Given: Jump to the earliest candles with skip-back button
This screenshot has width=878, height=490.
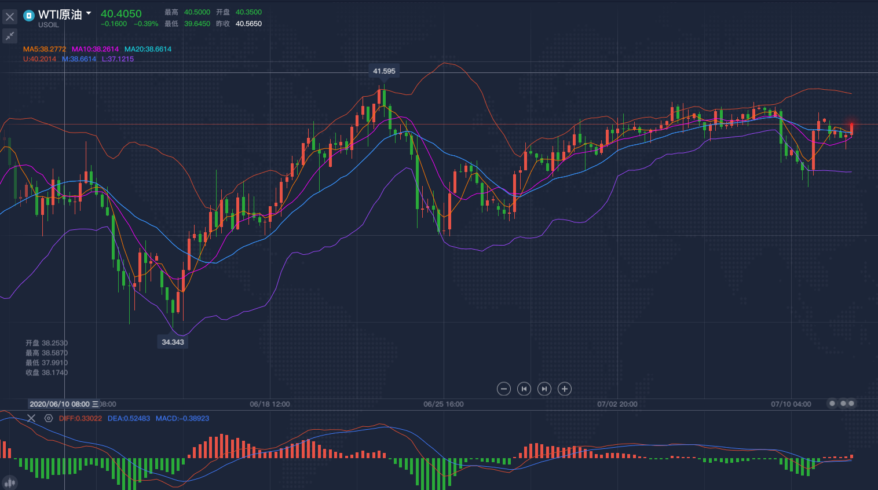Looking at the screenshot, I should [524, 389].
